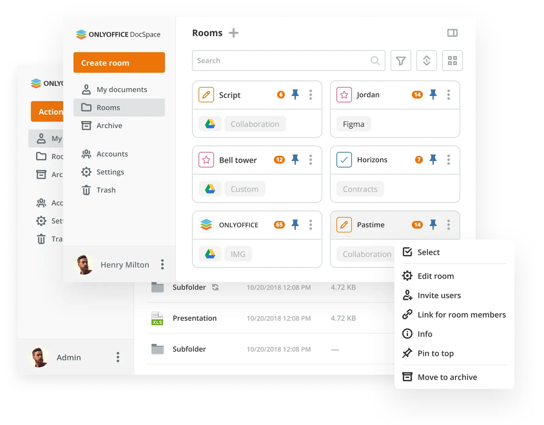Open Henry Milton profile menu dots

(162, 265)
